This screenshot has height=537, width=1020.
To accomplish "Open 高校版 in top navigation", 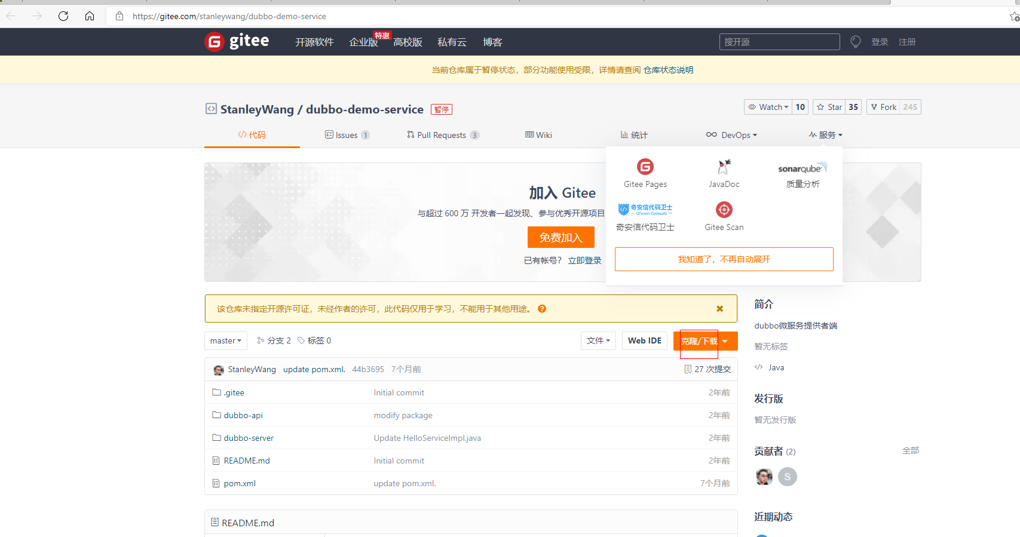I will pyautogui.click(x=408, y=42).
